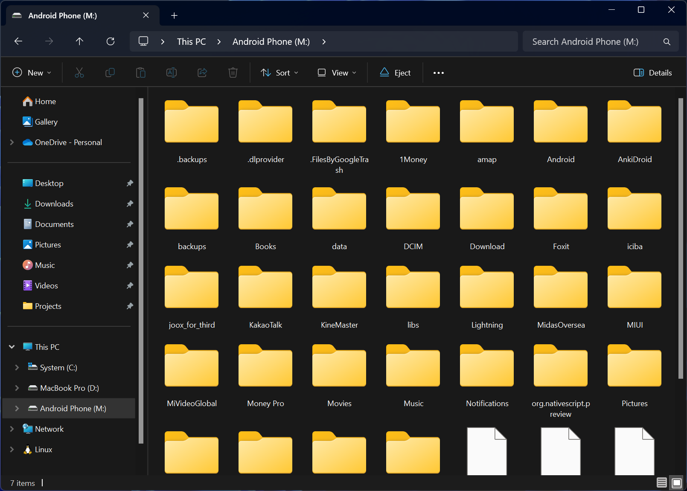This screenshot has width=687, height=491.
Task: Collapse the This PC tree node
Action: pos(12,347)
